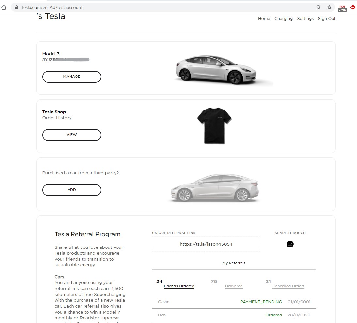Click the UNIQUE REFERRAL LINK label
This screenshot has height=323, width=357.
[x=174, y=233]
